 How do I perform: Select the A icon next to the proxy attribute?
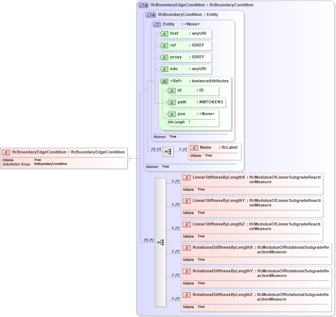pos(164,58)
